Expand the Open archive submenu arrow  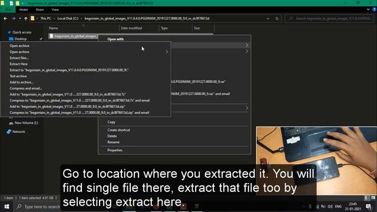(167, 52)
